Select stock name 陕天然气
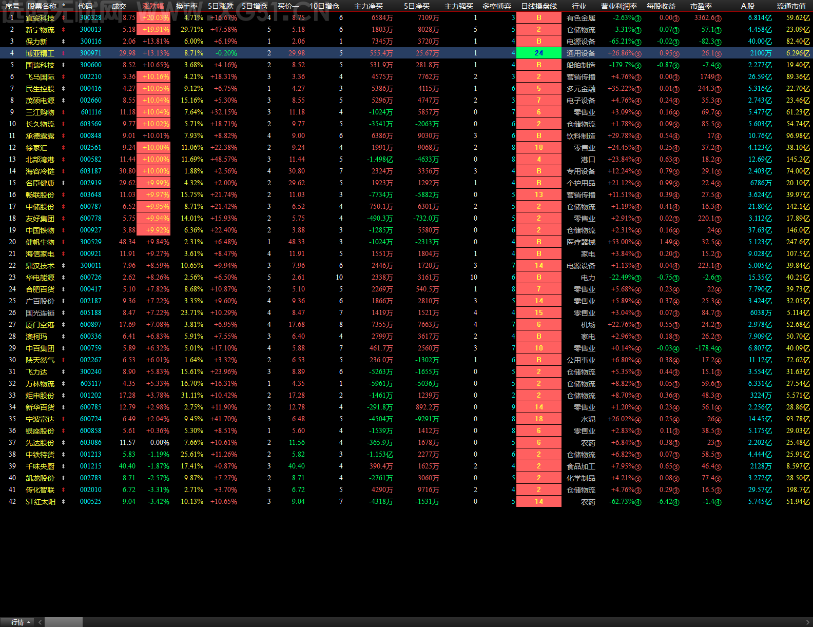Image resolution: width=813 pixels, height=627 pixels. (40, 360)
